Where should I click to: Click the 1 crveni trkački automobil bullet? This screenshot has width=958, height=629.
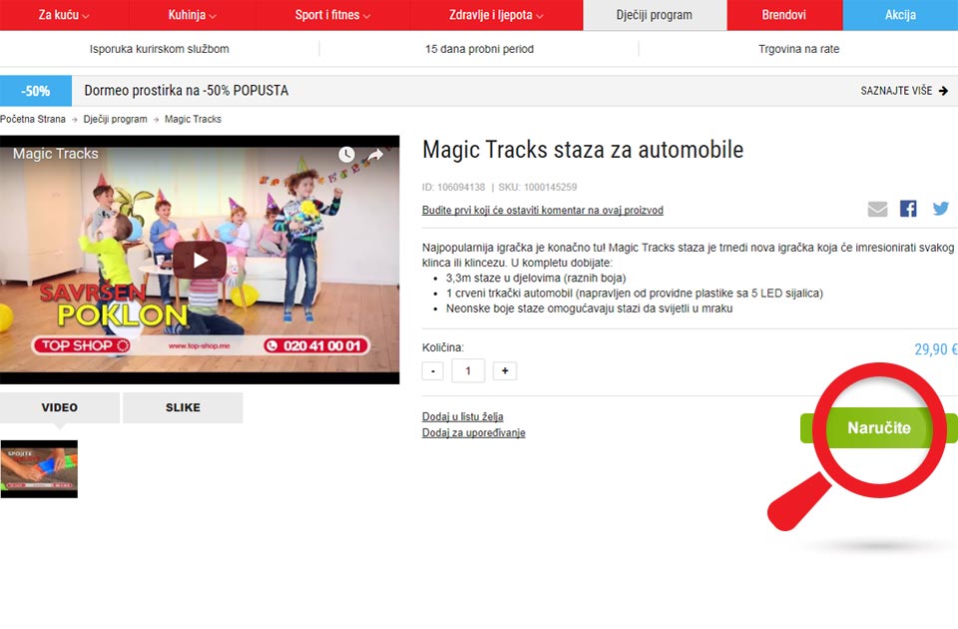[635, 294]
